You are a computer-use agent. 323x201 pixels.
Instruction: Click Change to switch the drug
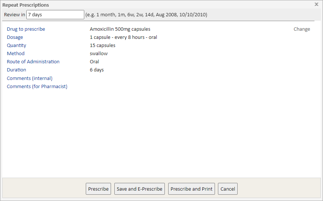pyautogui.click(x=301, y=29)
